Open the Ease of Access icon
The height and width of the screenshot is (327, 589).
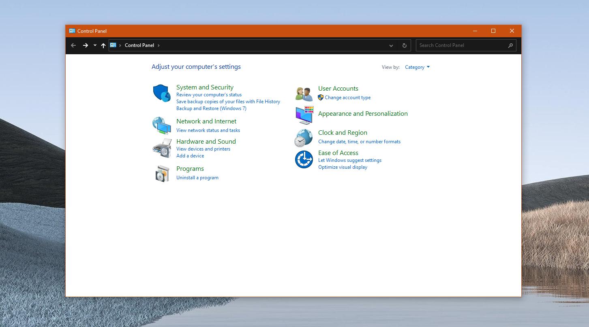pyautogui.click(x=304, y=159)
